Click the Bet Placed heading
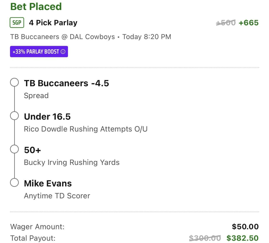Screen dimensions: 269x243 [x=36, y=7]
